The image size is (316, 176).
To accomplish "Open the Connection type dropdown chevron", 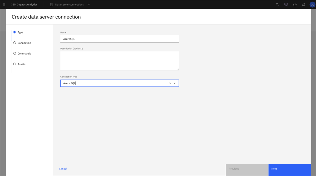I will tap(175, 83).
